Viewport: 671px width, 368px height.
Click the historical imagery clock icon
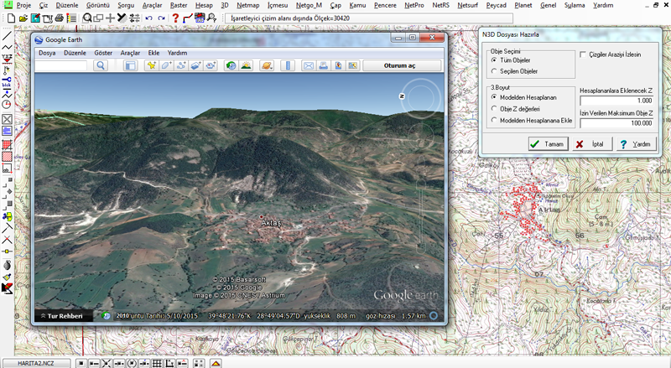[231, 65]
